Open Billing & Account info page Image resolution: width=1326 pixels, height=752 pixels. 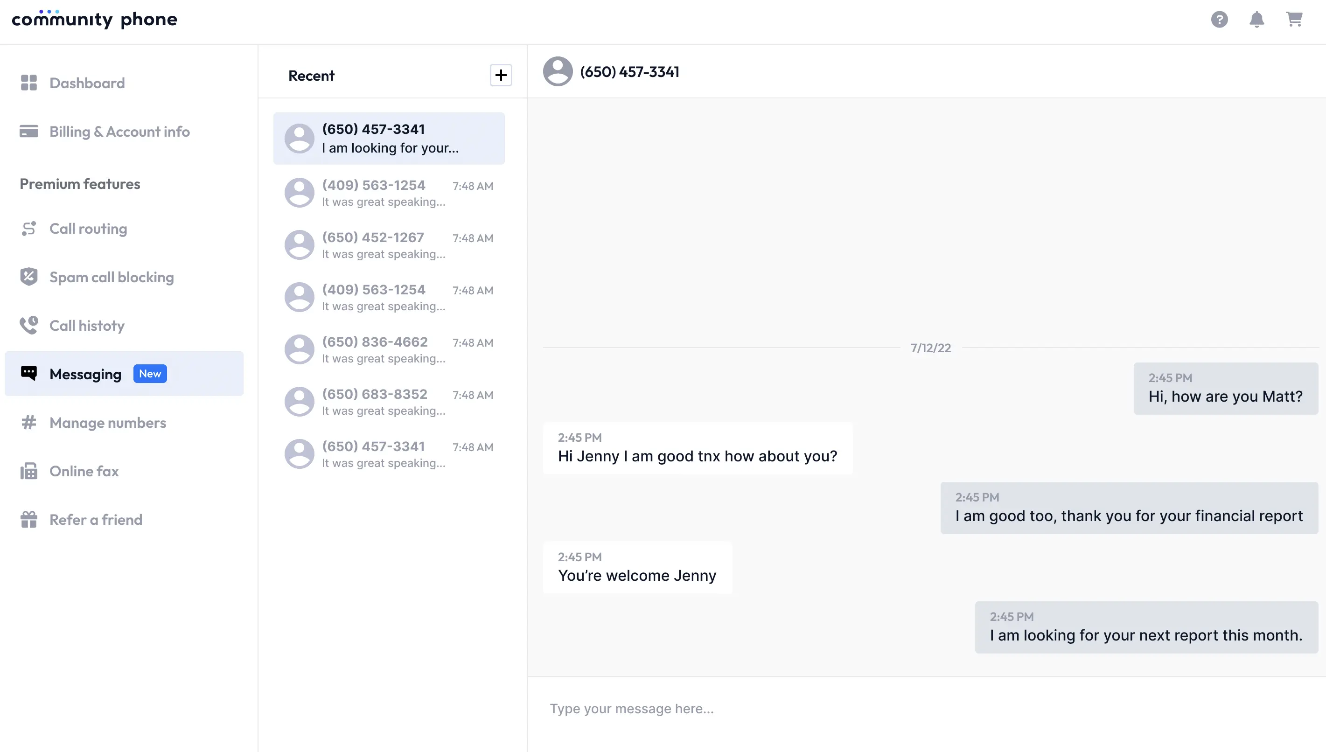[119, 132]
